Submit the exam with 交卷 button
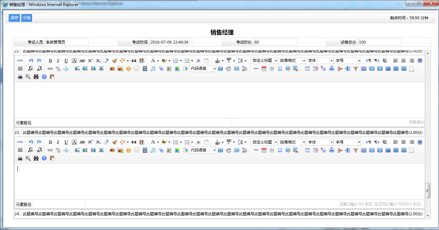Viewport: 439px width, 230px height. point(27,18)
